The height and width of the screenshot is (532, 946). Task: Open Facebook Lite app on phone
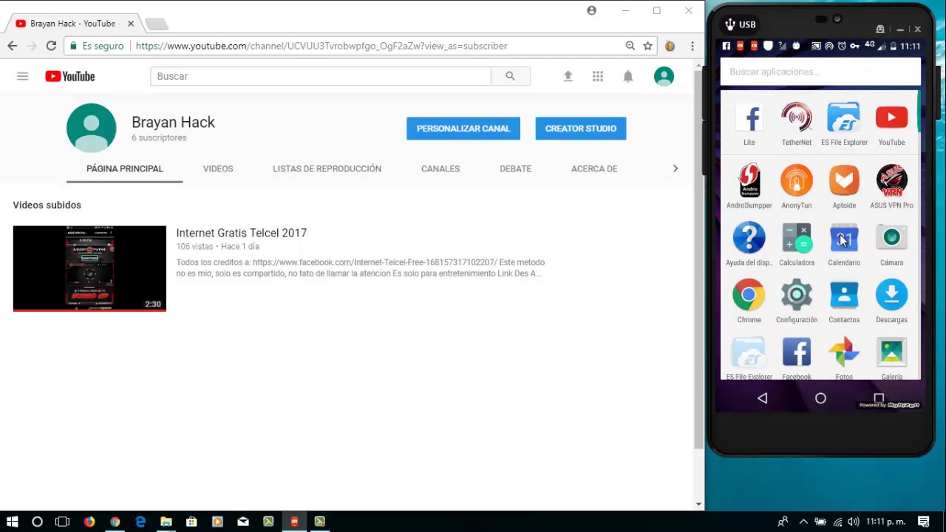coord(749,124)
